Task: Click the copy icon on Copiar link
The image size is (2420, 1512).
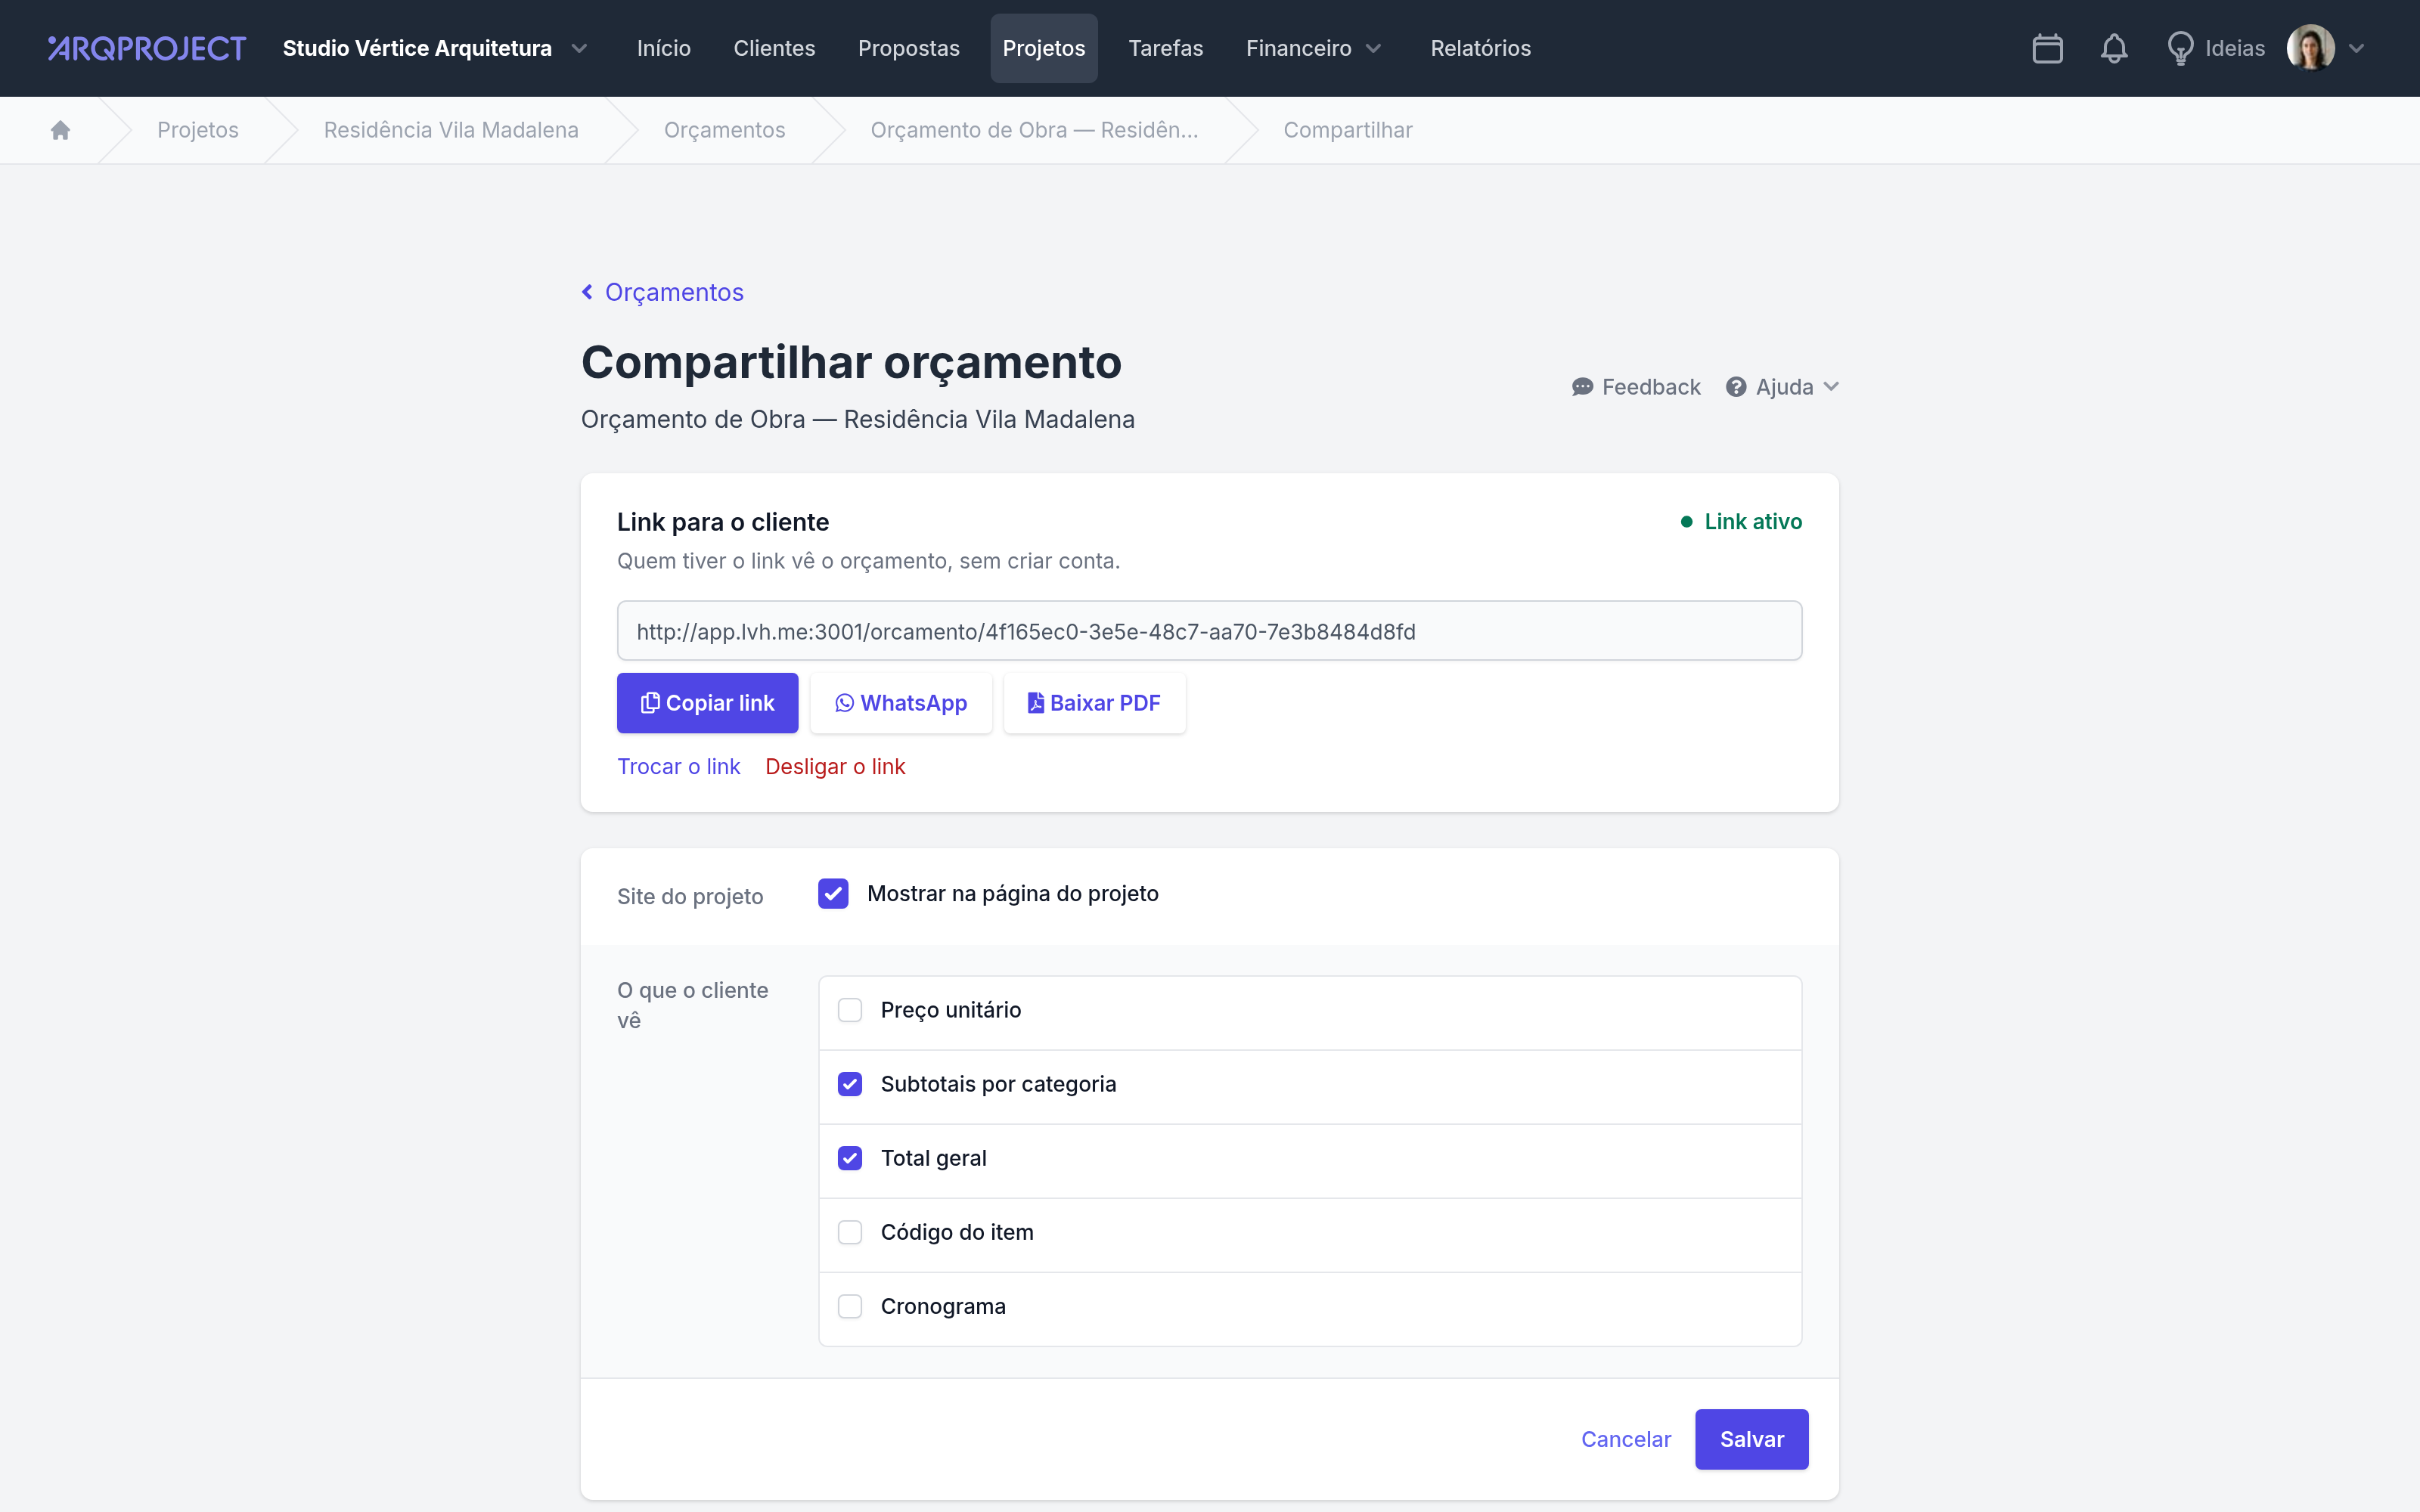Action: pyautogui.click(x=650, y=703)
